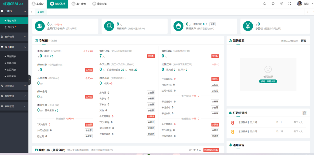Click 更多 link in 我的资源 panel
The image size is (314, 155).
click(x=303, y=41)
